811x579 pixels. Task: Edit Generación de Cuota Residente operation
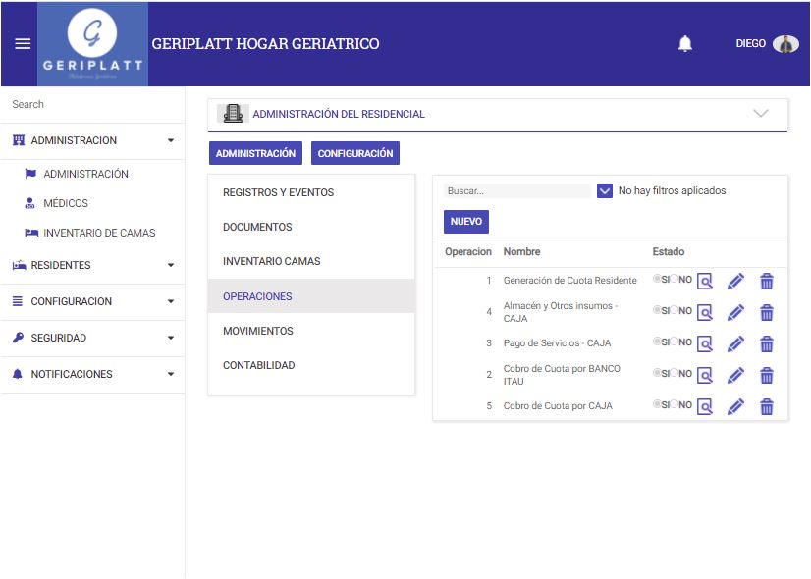coord(735,282)
